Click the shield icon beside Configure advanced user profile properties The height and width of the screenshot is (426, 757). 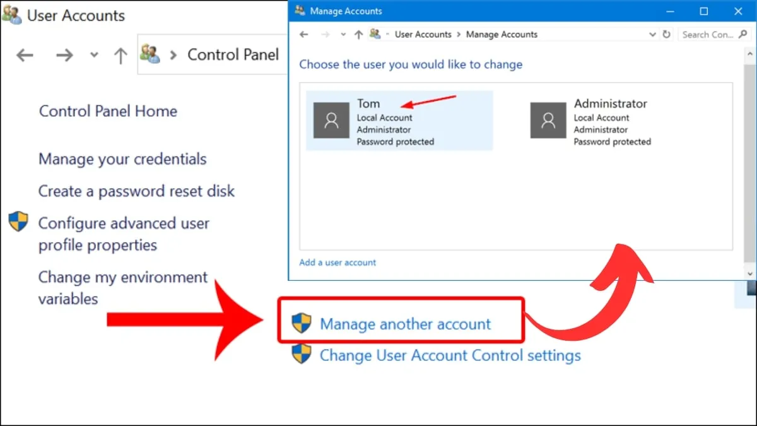pos(18,222)
